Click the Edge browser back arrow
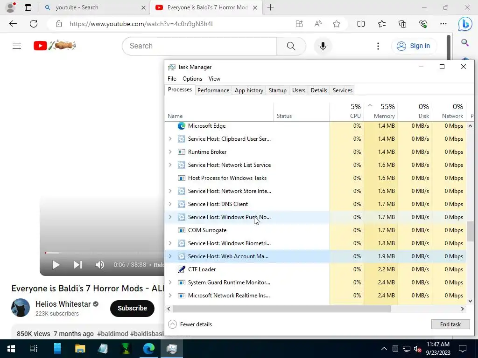 (13, 24)
